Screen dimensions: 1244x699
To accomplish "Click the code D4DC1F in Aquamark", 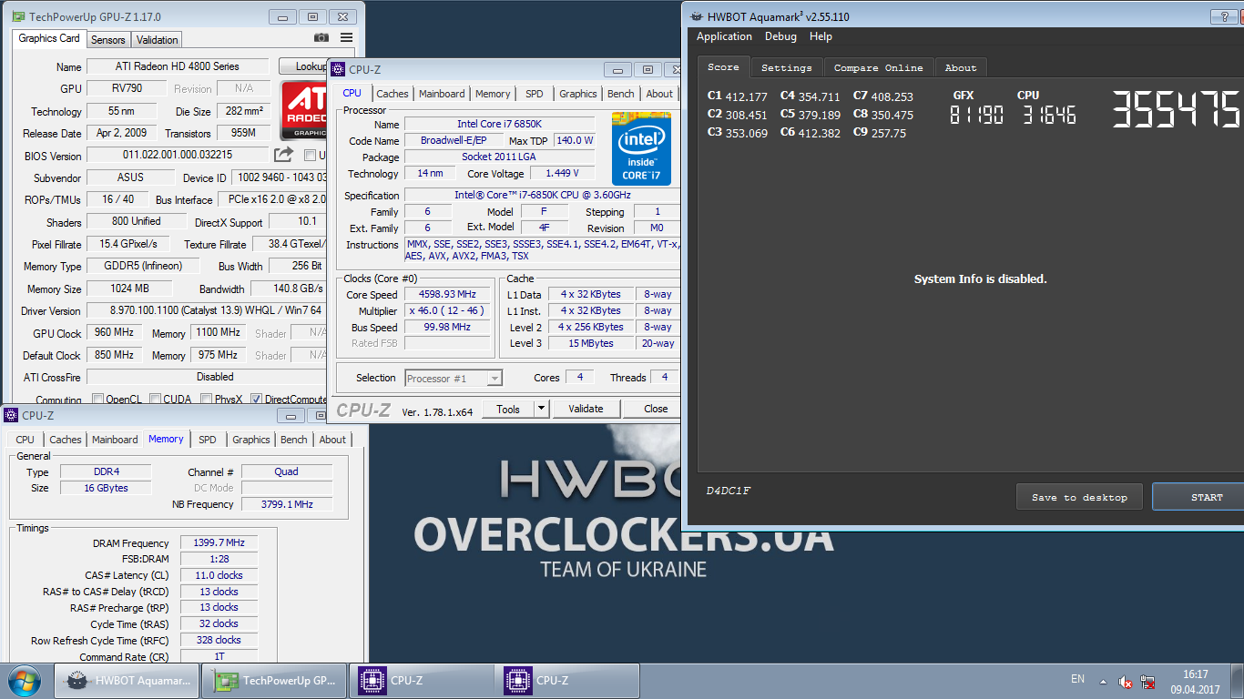I will (729, 491).
